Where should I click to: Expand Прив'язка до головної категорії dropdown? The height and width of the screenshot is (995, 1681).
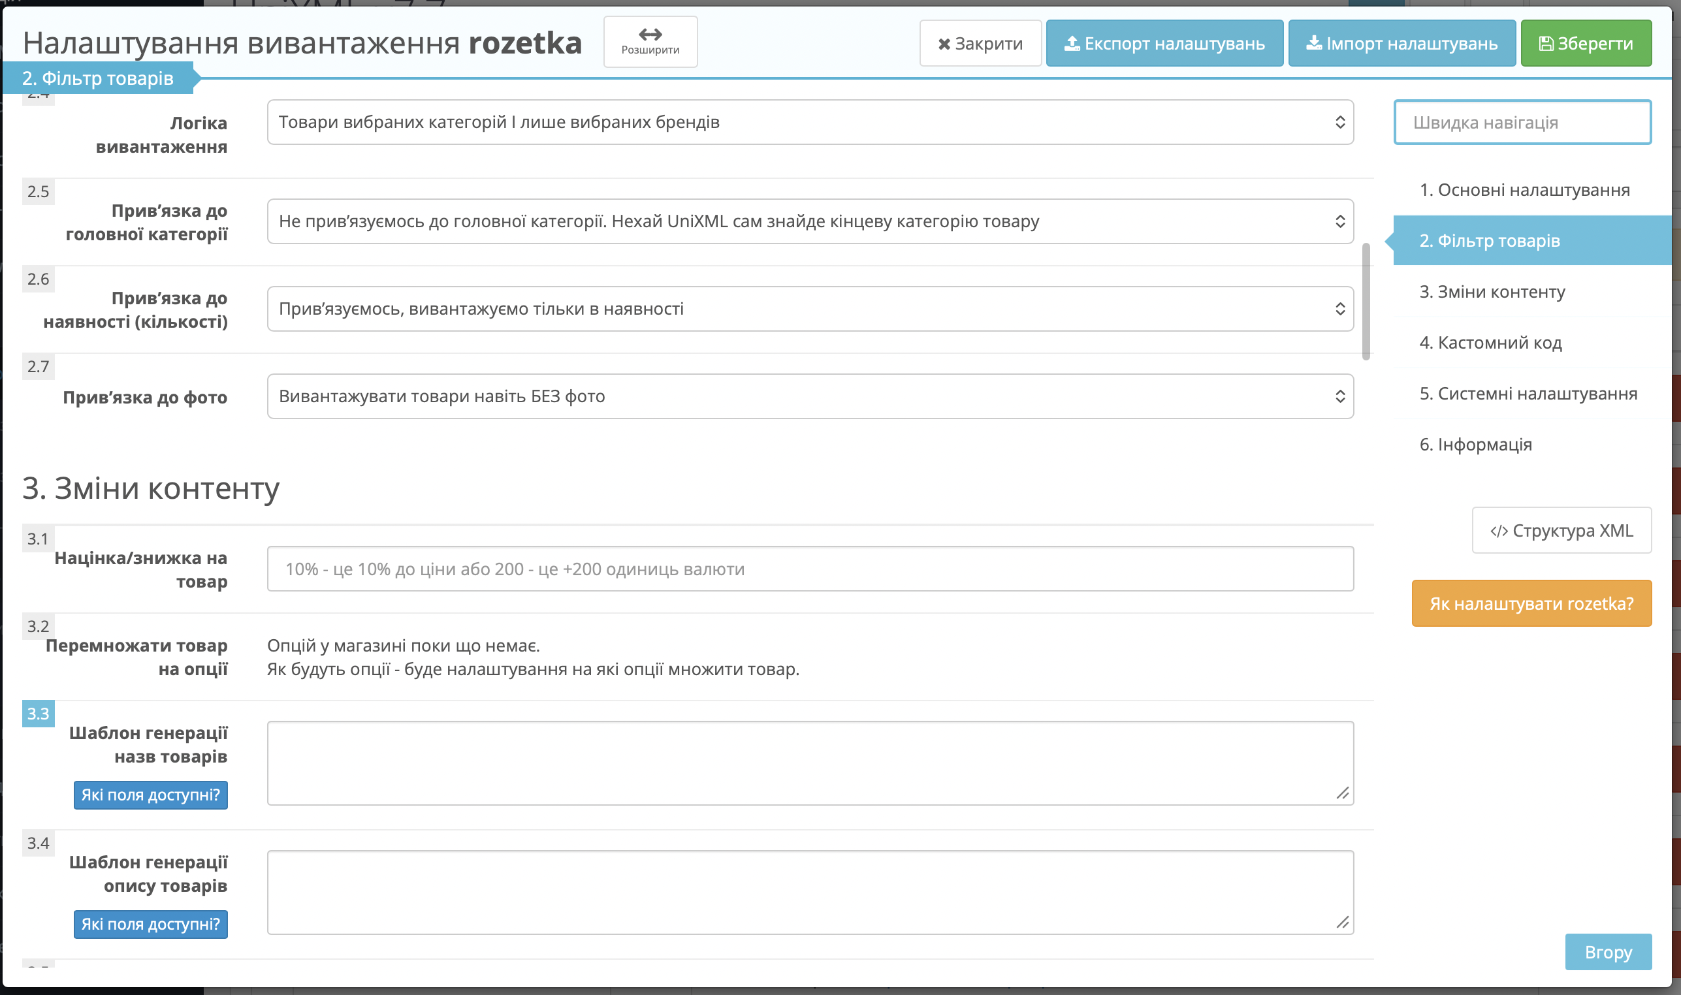pyautogui.click(x=810, y=221)
